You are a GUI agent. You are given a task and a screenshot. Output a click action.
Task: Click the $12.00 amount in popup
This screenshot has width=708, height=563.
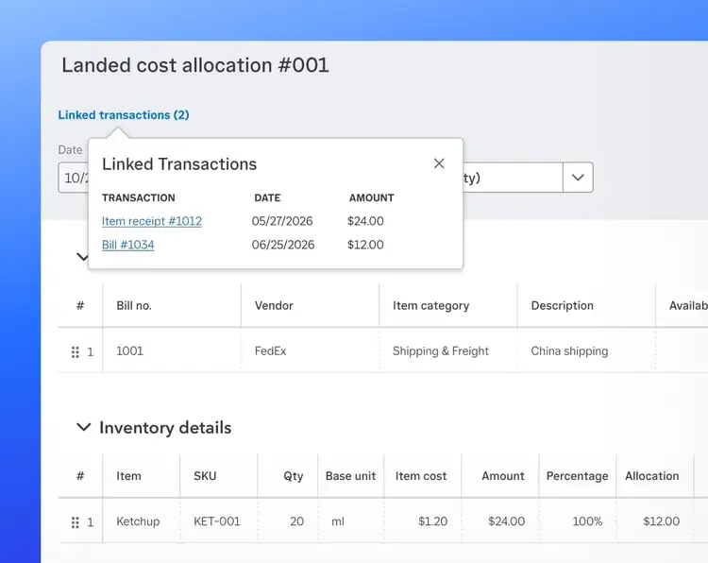[x=365, y=245]
